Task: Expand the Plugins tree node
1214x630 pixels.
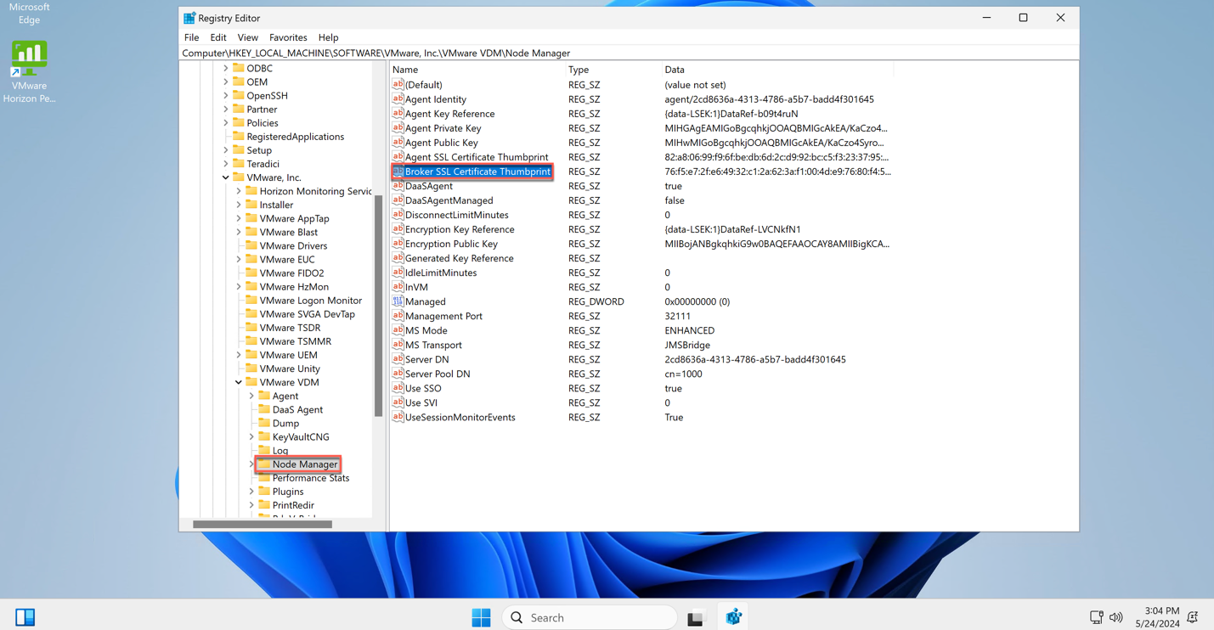Action: tap(251, 491)
